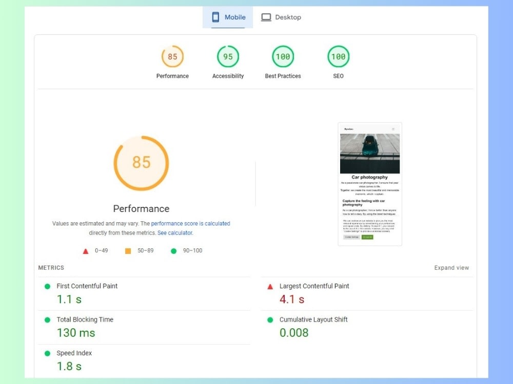Open the Accessibility 95 score gauge

pyautogui.click(x=228, y=56)
